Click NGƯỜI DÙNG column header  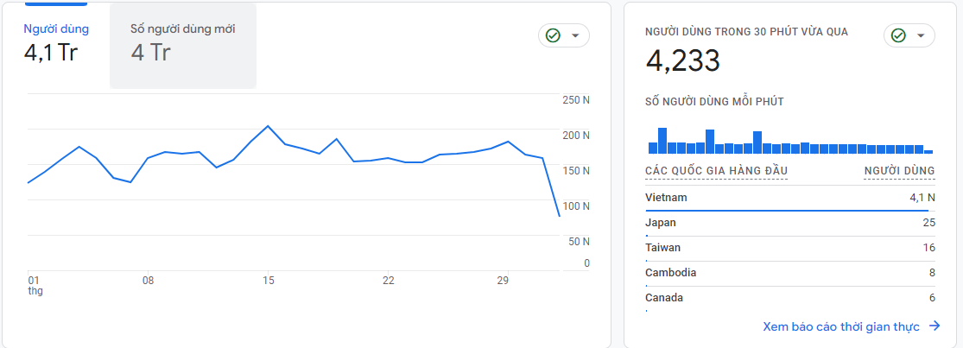pos(899,171)
